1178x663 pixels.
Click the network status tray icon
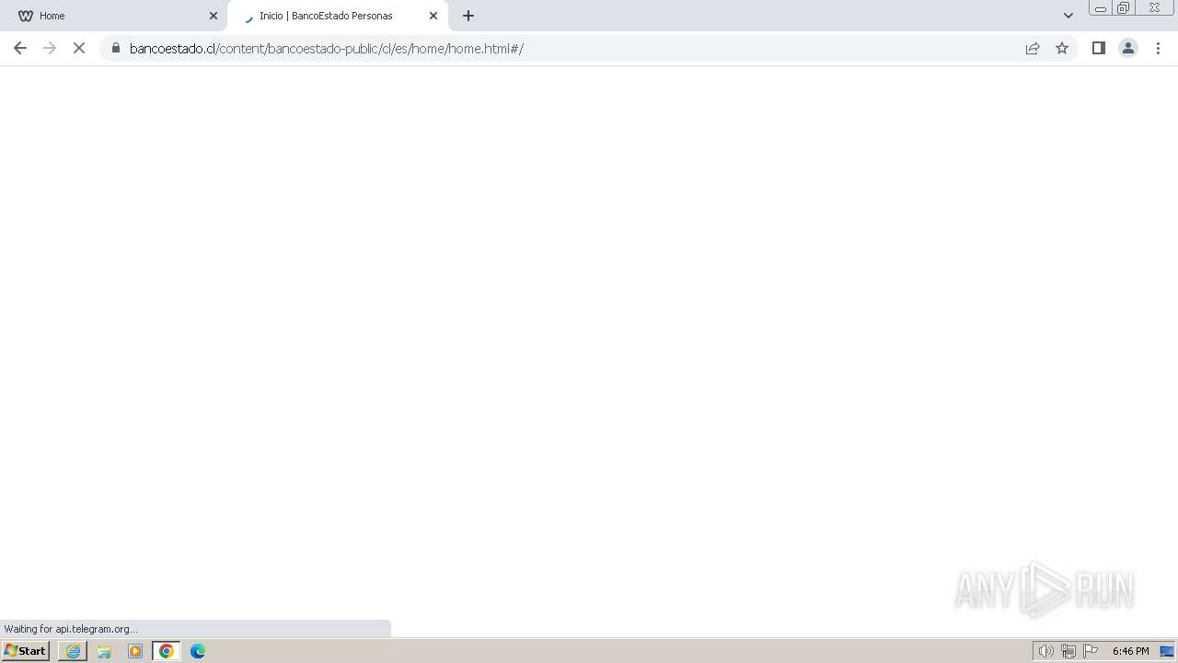click(1068, 651)
